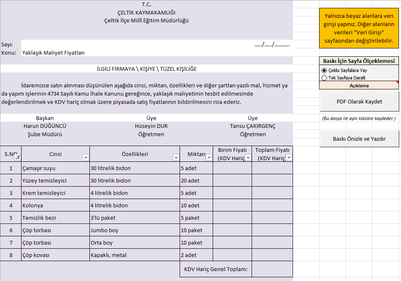Select the Çoklu Sayfalara Yay option
401x281 pixels.
344,70
